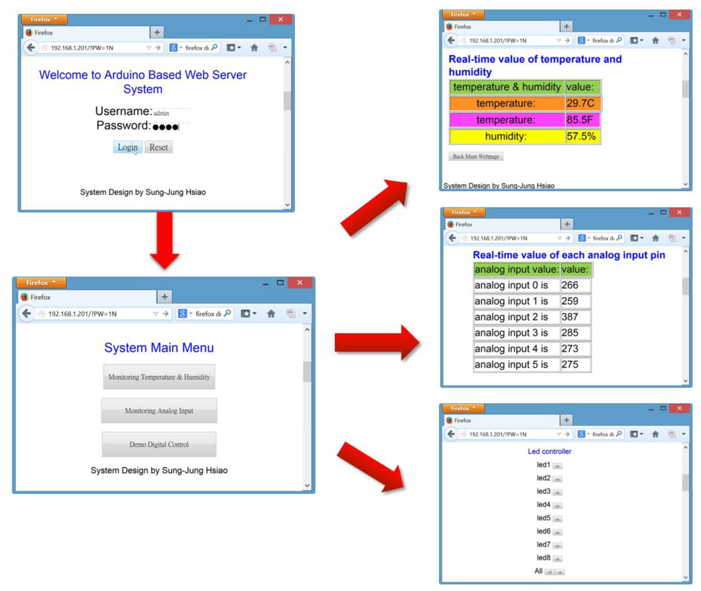This screenshot has width=701, height=591.
Task: Select Firefox tab in login window
Action: point(86,33)
